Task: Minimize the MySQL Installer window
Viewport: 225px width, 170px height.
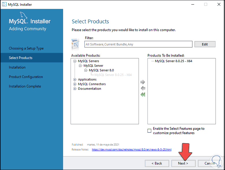Action: [x=193, y=4]
